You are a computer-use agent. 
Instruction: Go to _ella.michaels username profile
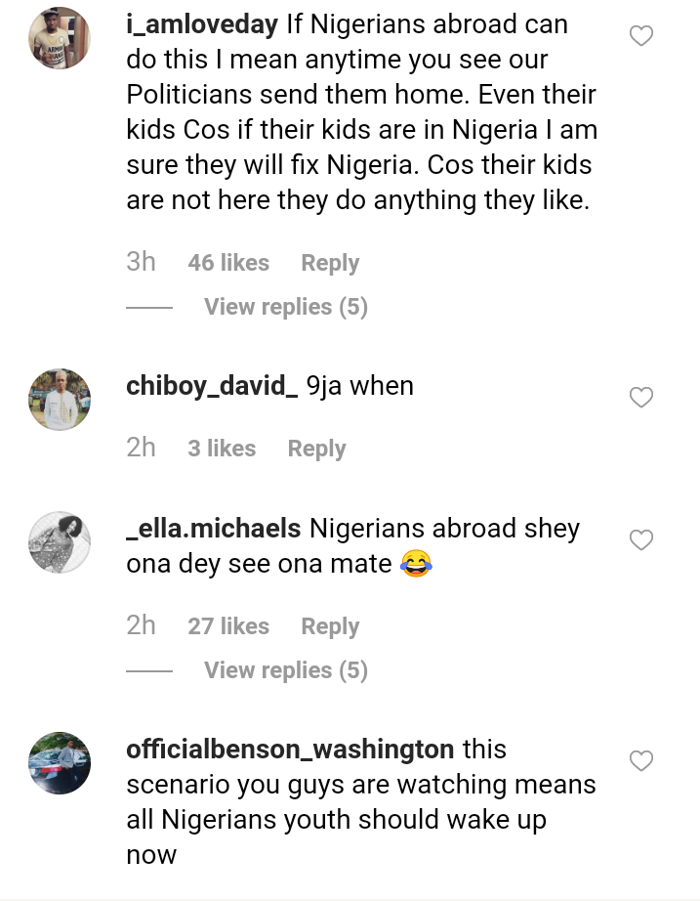tap(214, 529)
